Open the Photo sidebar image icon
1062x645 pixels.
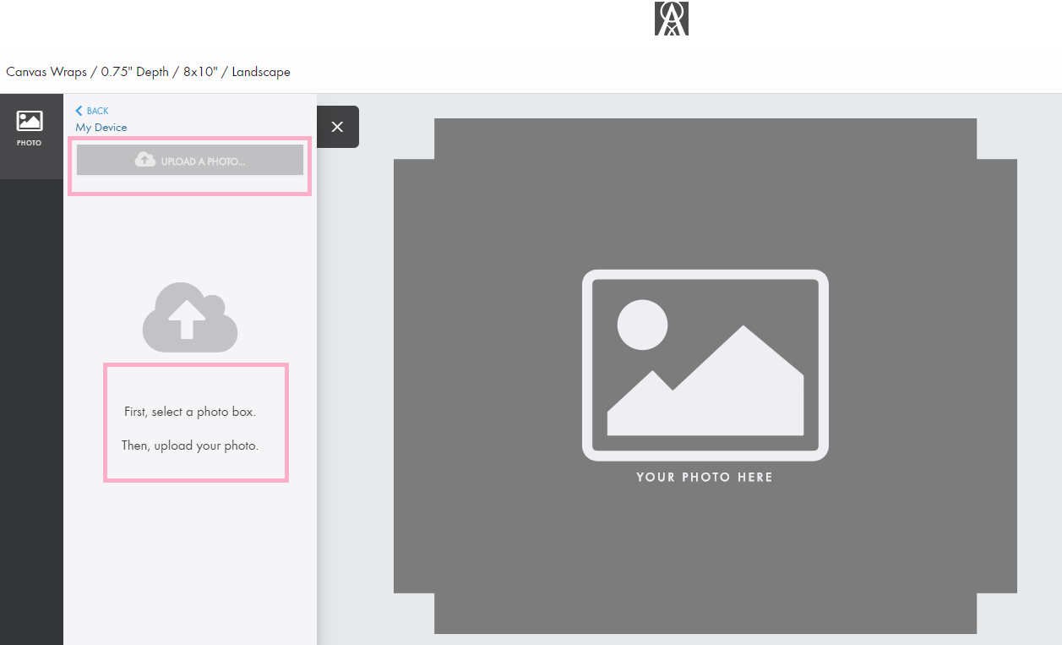pos(30,121)
